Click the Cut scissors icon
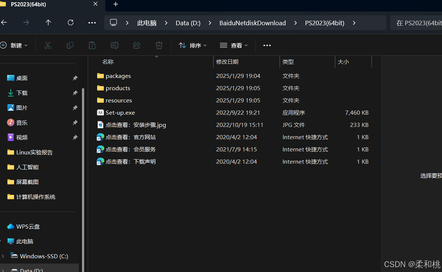Viewport: 442px width, 272px height. pyautogui.click(x=47, y=45)
